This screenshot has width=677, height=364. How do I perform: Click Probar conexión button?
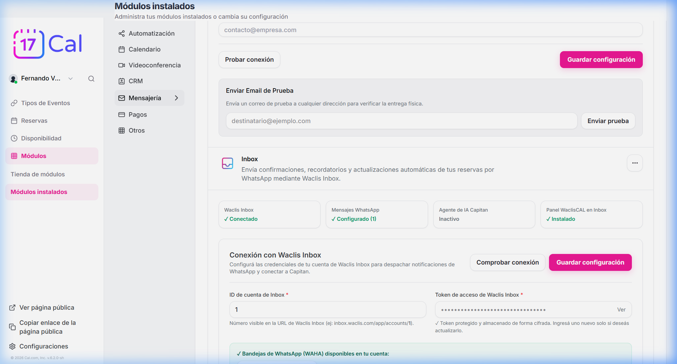249,60
